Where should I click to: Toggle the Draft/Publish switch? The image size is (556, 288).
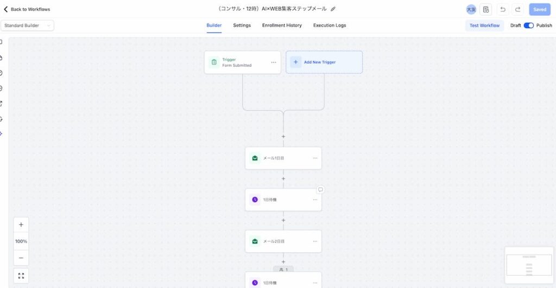coord(528,25)
